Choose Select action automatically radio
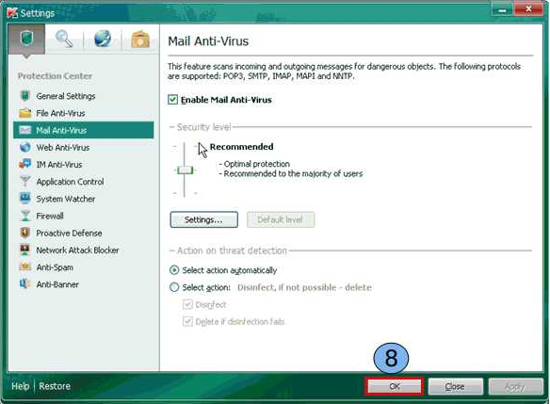The width and height of the screenshot is (550, 404). click(x=174, y=270)
